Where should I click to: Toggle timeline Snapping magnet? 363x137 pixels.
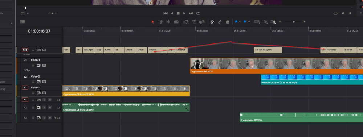(212, 22)
